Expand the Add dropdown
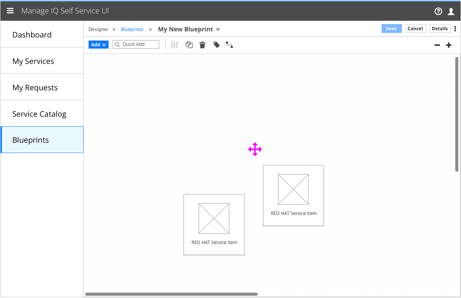This screenshot has height=298, width=461. click(x=98, y=44)
